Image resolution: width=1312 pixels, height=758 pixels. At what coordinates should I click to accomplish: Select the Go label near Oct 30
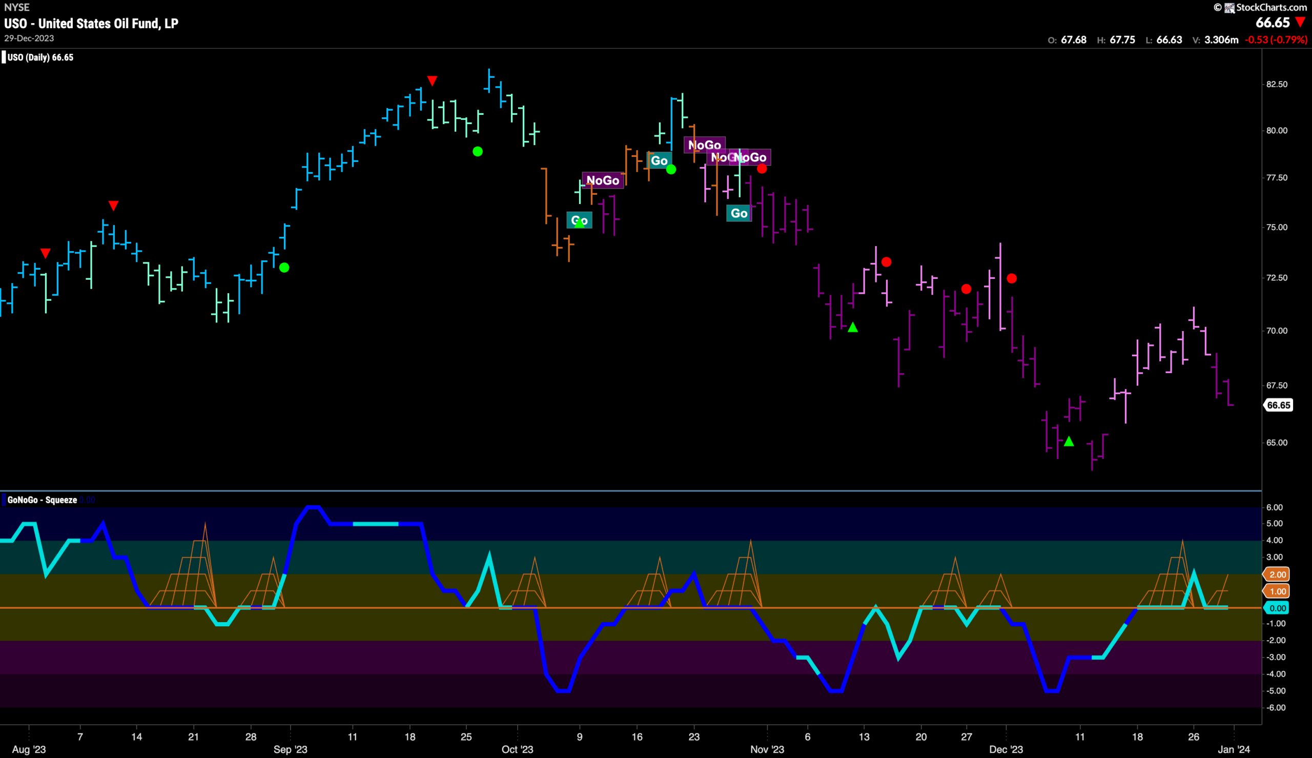(x=739, y=213)
